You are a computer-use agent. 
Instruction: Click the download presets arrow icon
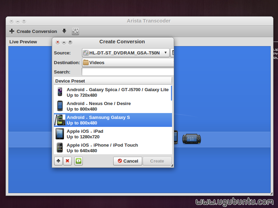(64, 31)
